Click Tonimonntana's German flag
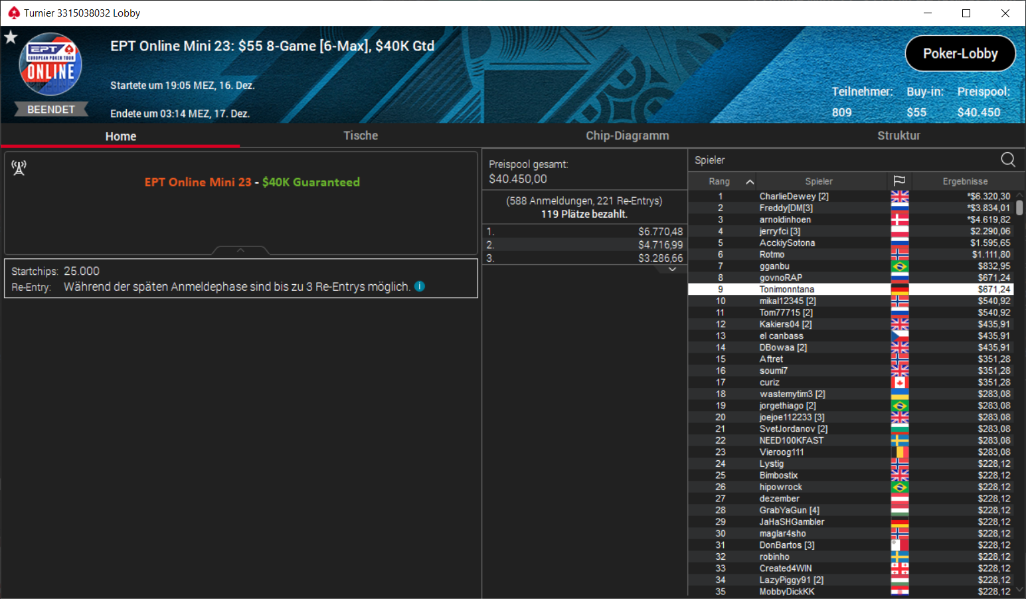The width and height of the screenshot is (1026, 599). [x=900, y=290]
